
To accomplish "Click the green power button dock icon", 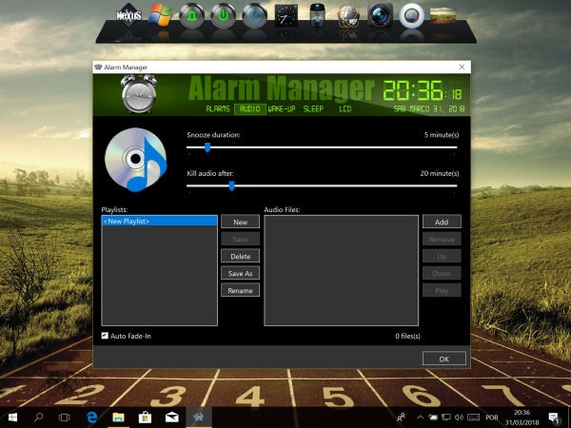I will pos(222,15).
